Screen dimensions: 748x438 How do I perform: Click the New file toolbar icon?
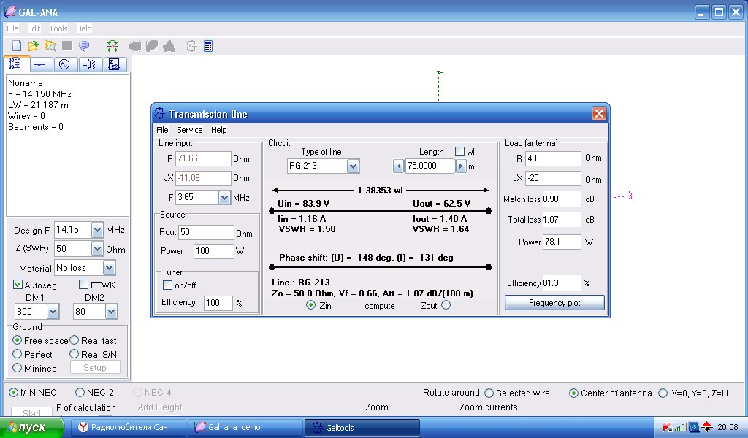(x=16, y=46)
